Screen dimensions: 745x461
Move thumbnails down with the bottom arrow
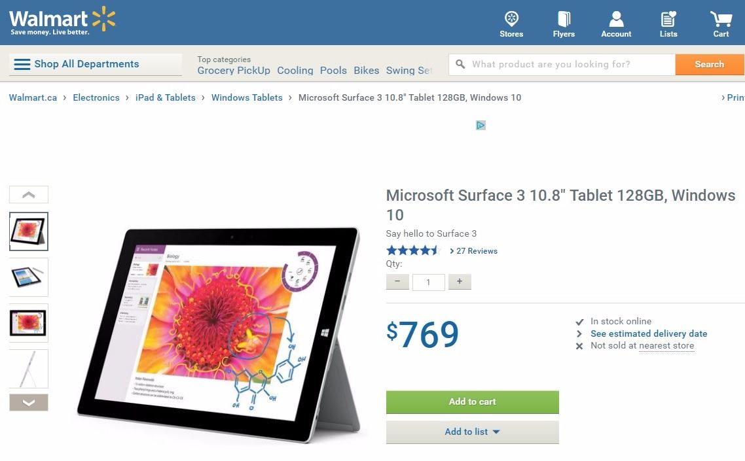coord(29,403)
